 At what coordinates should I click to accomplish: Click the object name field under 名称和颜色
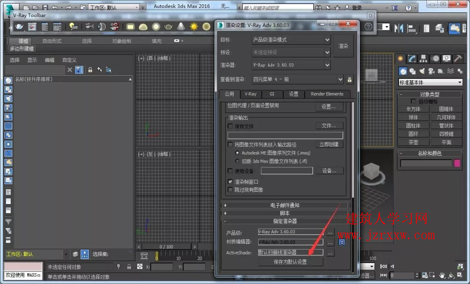click(x=426, y=163)
